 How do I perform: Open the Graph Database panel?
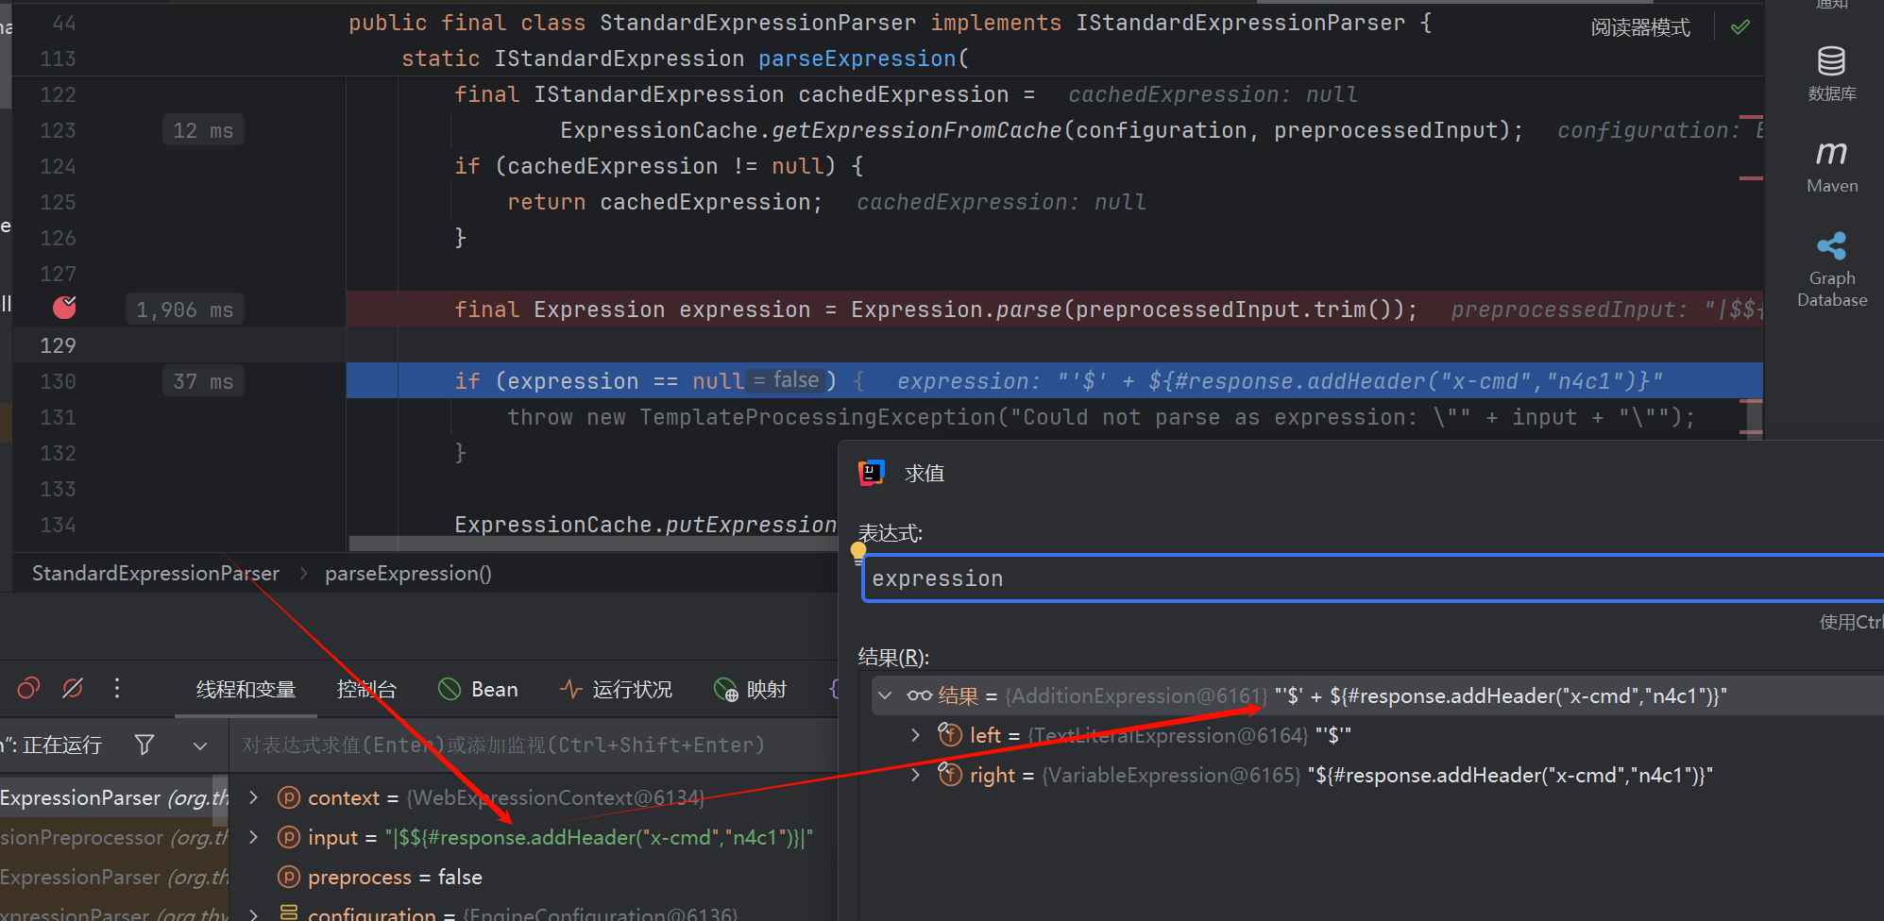pos(1831,269)
